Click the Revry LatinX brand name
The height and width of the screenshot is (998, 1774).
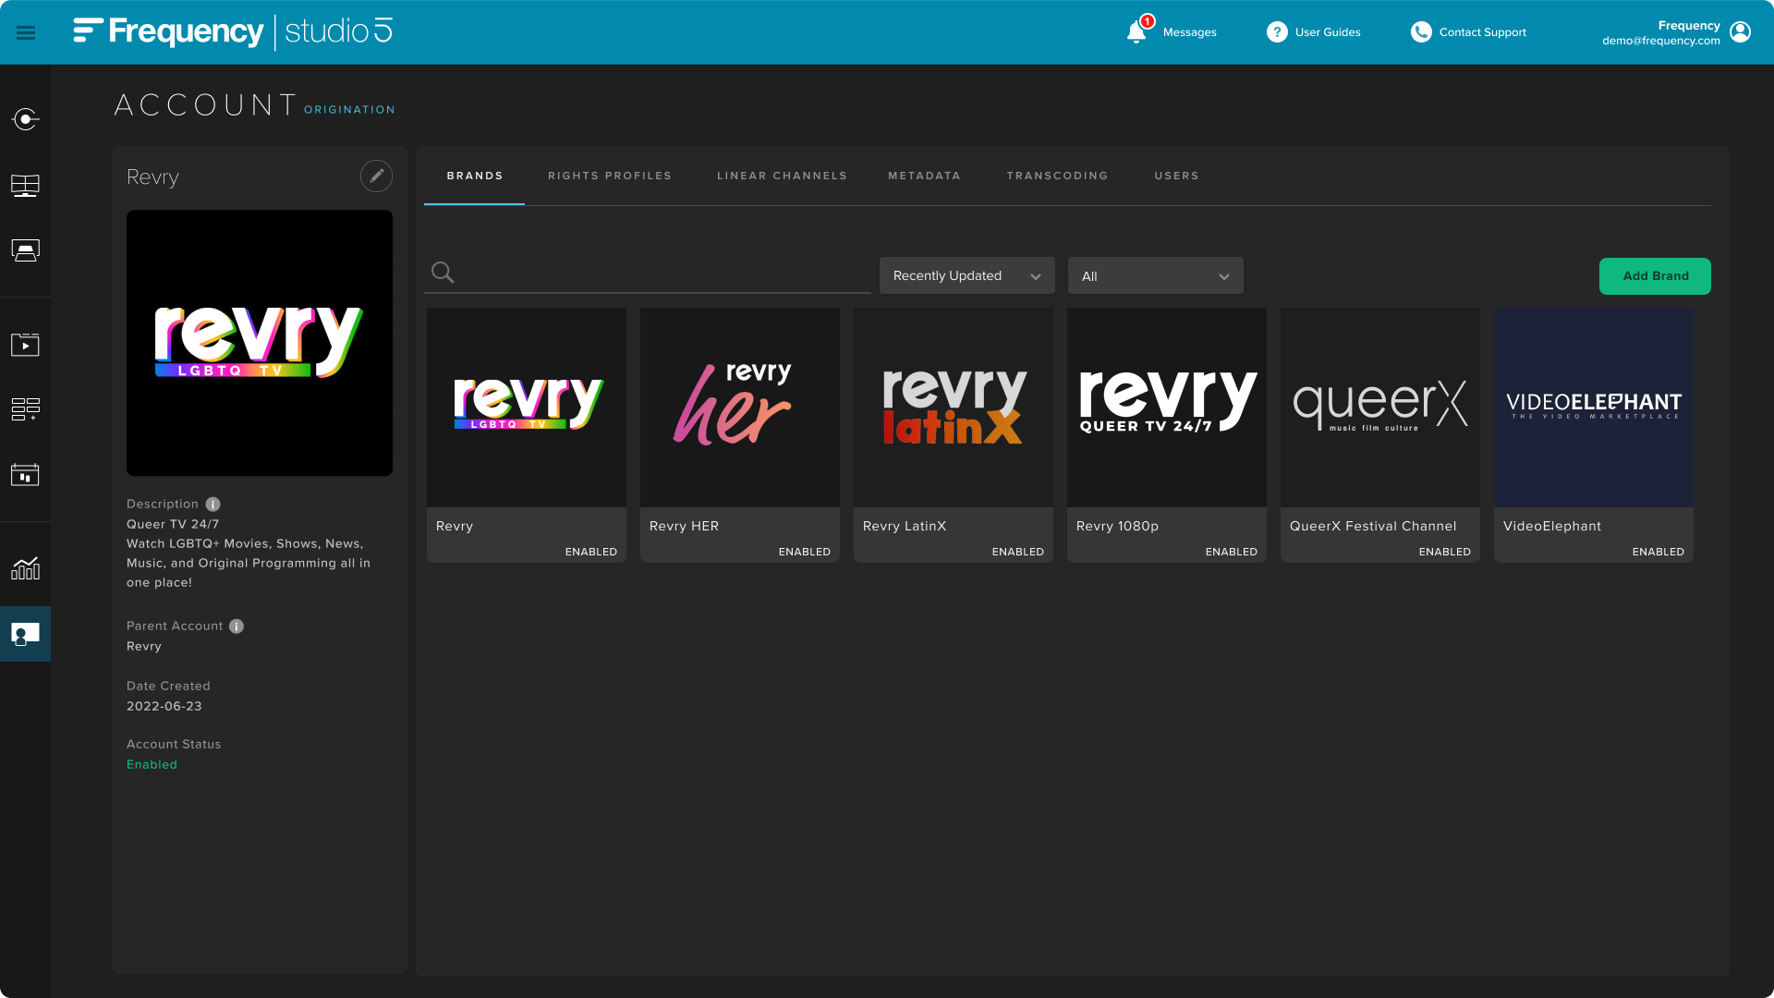click(904, 526)
